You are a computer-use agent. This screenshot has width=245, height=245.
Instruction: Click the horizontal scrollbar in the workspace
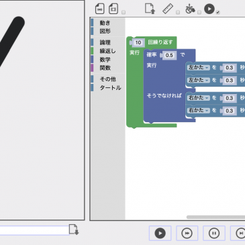(x=215, y=217)
